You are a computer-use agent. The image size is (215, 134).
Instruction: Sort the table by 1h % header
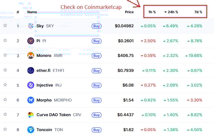(152, 12)
